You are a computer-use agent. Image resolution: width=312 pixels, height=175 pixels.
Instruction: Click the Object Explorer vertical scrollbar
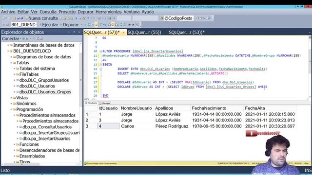click(81, 79)
